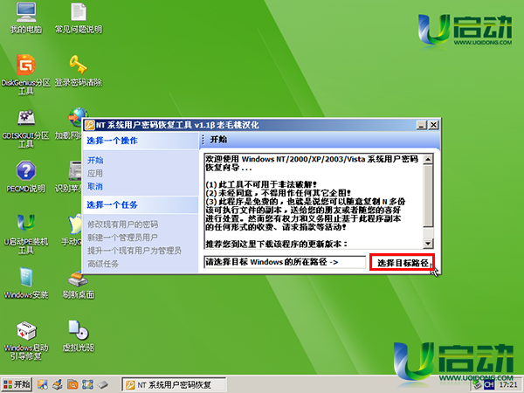Click the 刷新桌面 desktop icon
The height and width of the screenshot is (393, 524).
pyautogui.click(x=79, y=285)
